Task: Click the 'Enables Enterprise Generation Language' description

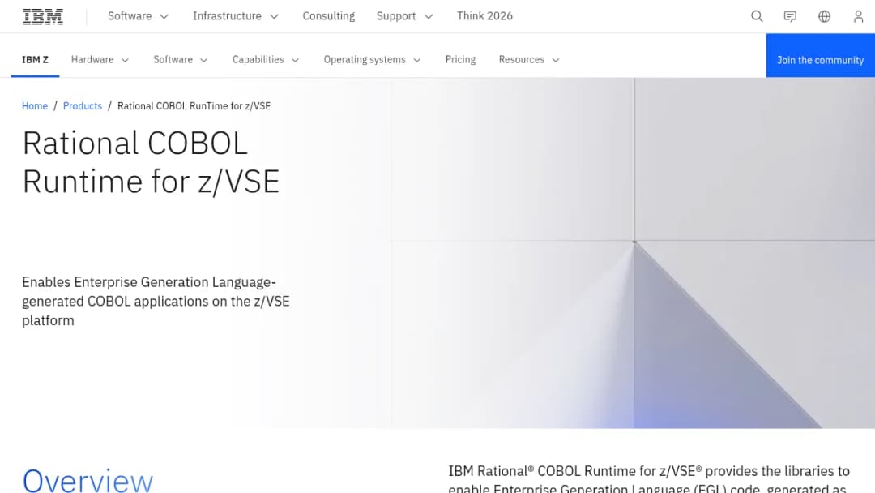Action: click(156, 301)
